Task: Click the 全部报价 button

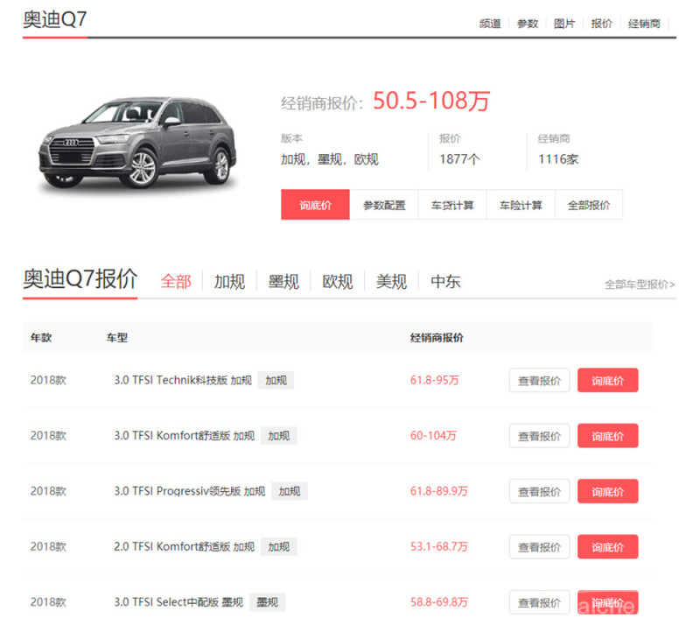Action: 589,205
